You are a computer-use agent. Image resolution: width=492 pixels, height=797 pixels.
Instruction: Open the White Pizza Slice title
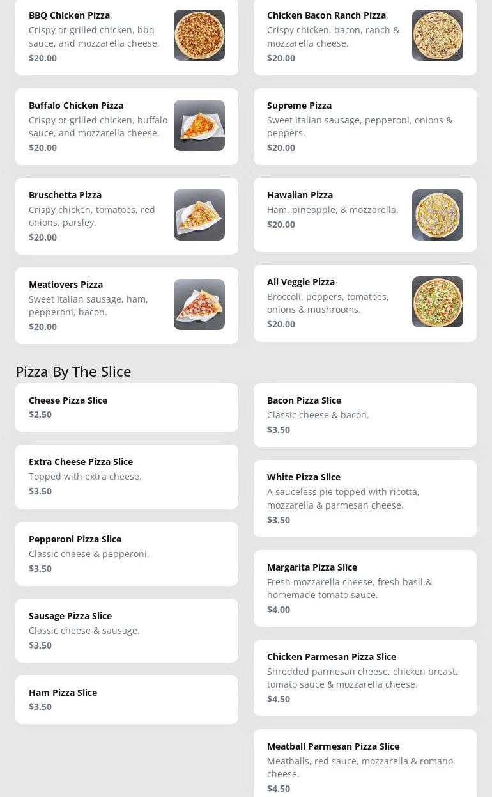tap(304, 477)
